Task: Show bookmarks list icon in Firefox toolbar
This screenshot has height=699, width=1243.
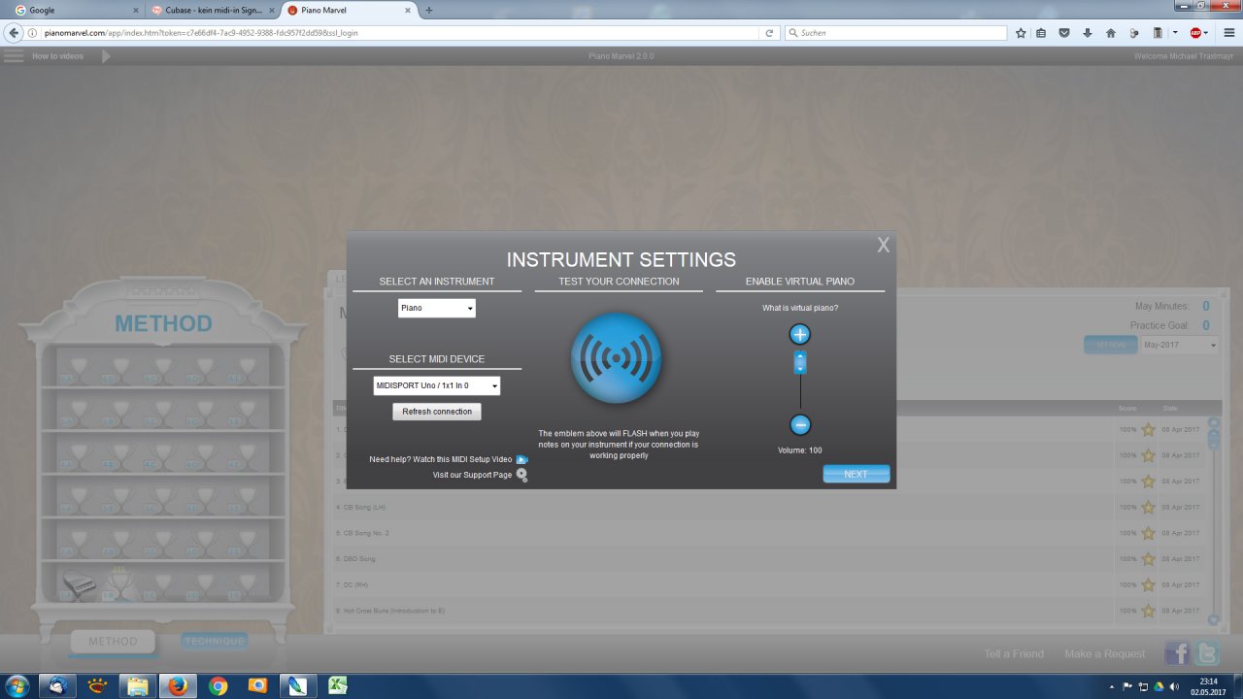Action: tap(1041, 33)
